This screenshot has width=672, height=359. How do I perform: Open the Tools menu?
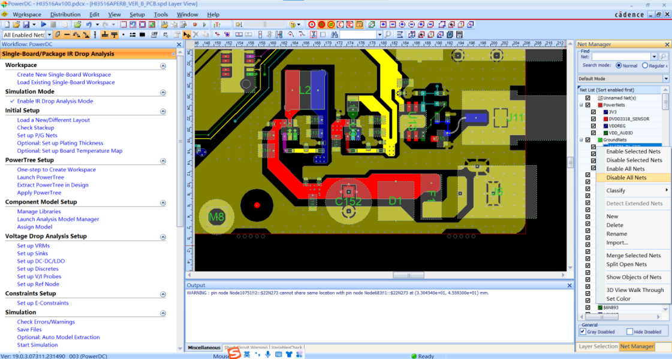[161, 14]
